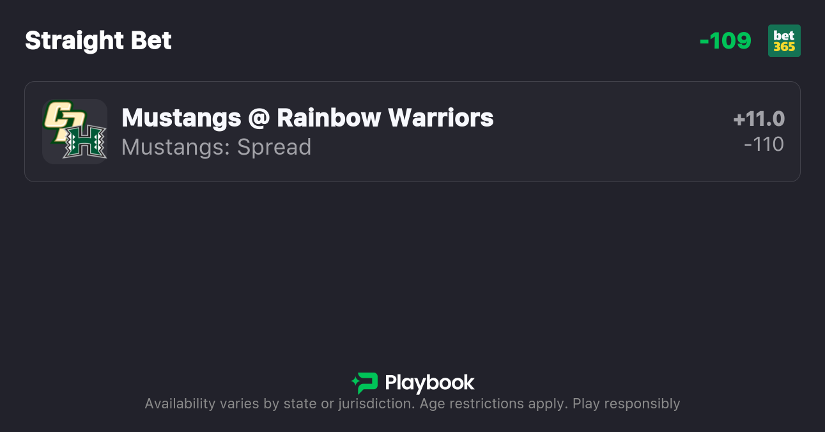Click the Play responsibly text

click(626, 404)
